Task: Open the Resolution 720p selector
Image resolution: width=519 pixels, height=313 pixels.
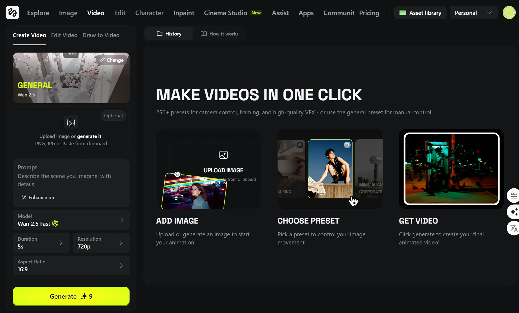Action: pos(101,243)
